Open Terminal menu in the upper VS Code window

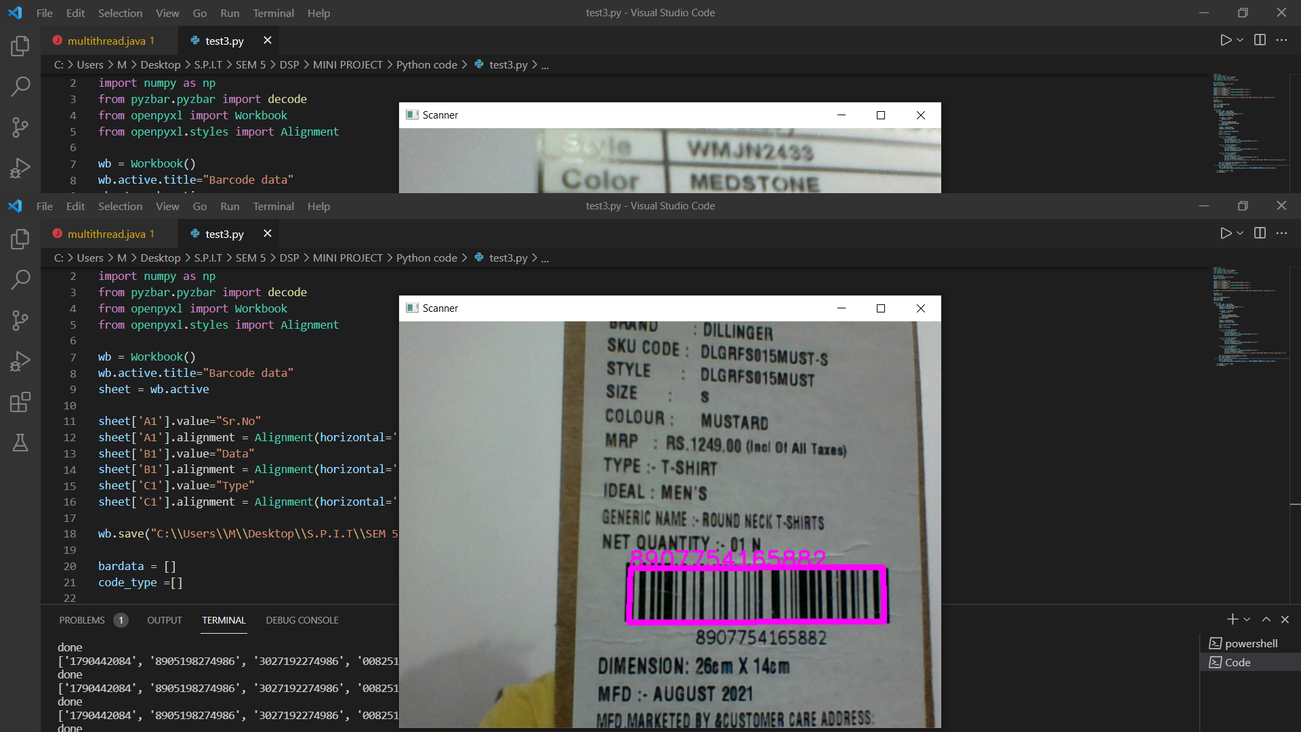click(273, 13)
